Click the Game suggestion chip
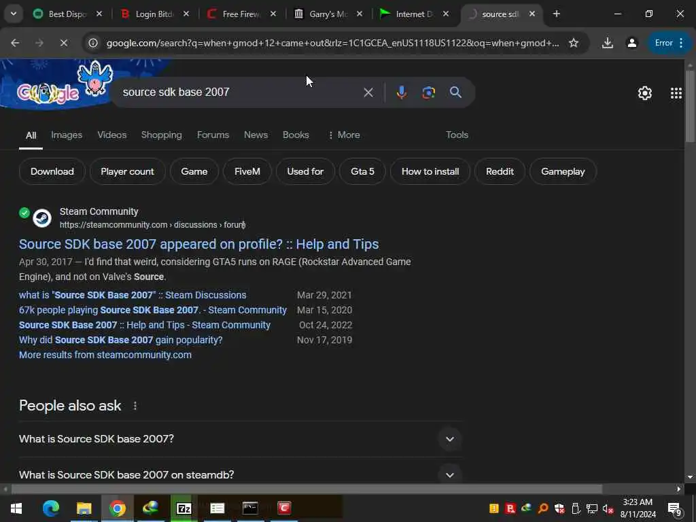 coord(194,171)
